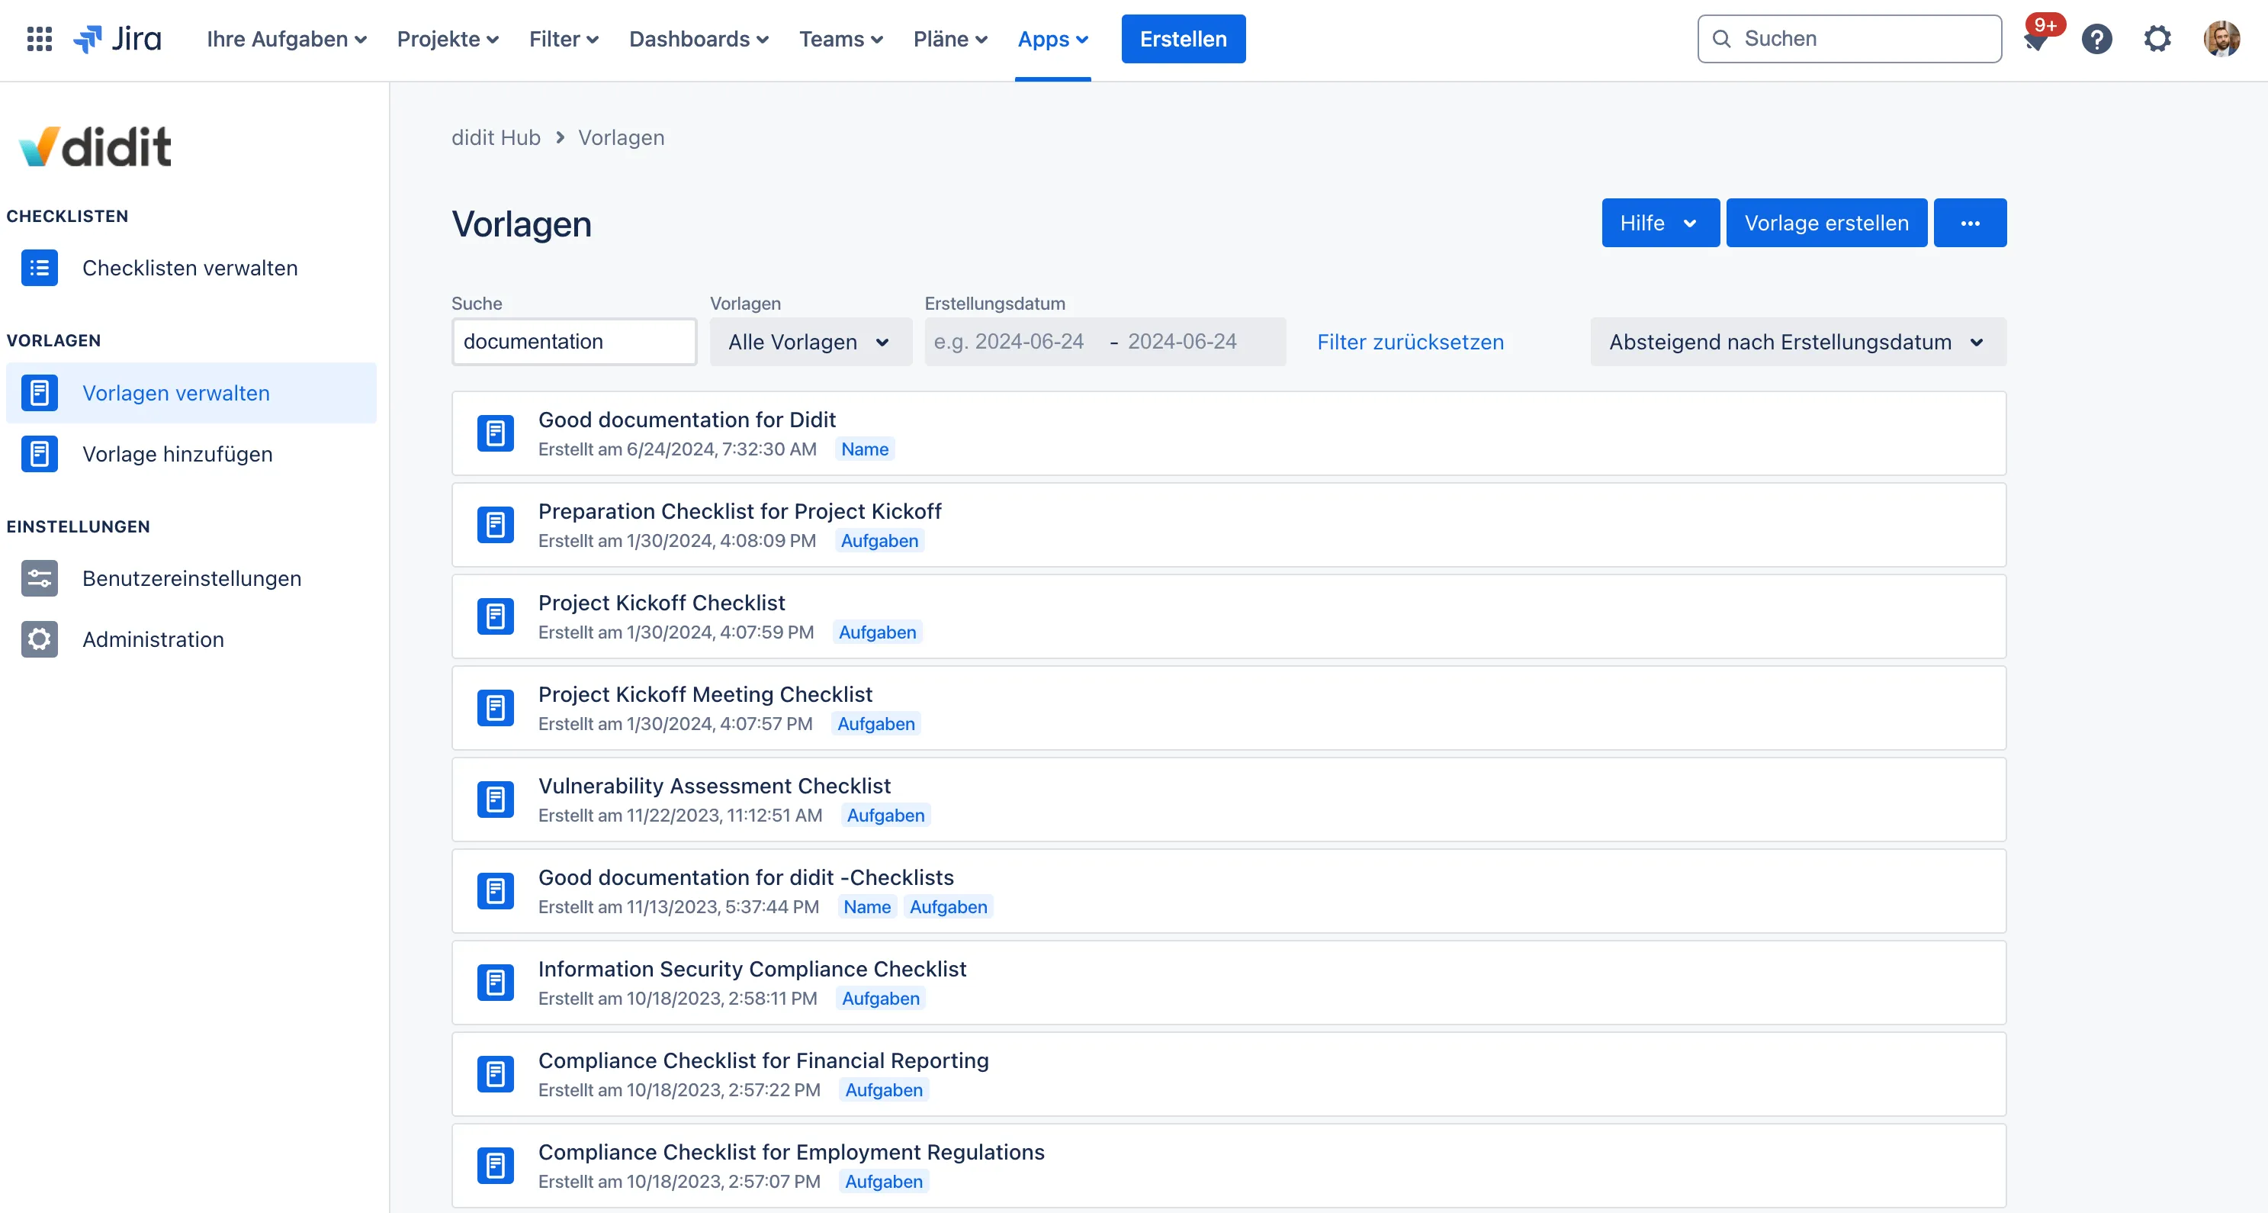Image resolution: width=2268 pixels, height=1213 pixels.
Task: Click Aufgaben tag on Good documentation for didit -Checklists
Action: (948, 907)
